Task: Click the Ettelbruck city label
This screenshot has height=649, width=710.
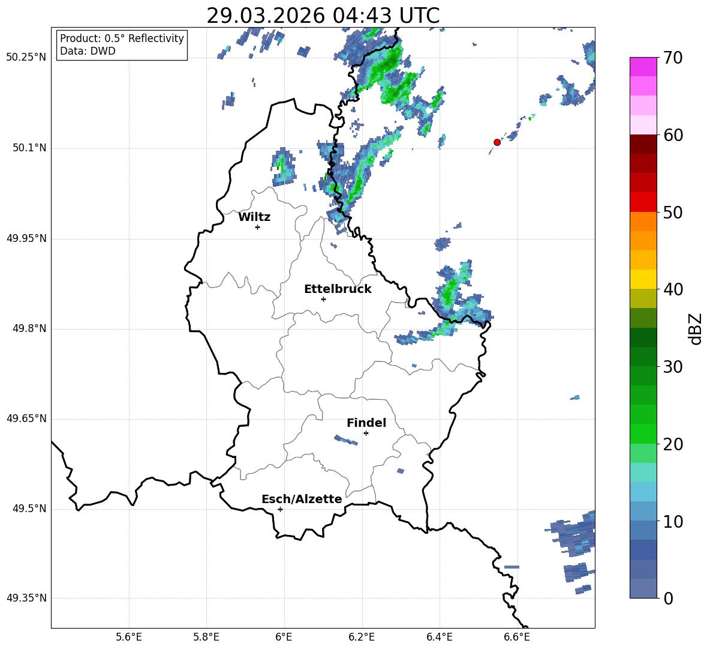Action: click(x=338, y=289)
